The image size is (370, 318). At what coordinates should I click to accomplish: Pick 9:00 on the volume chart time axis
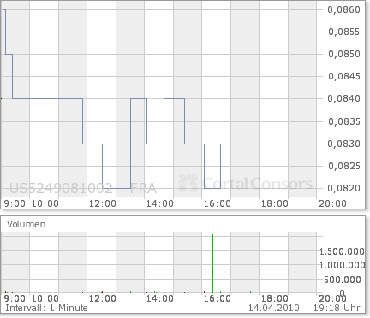click(x=15, y=298)
